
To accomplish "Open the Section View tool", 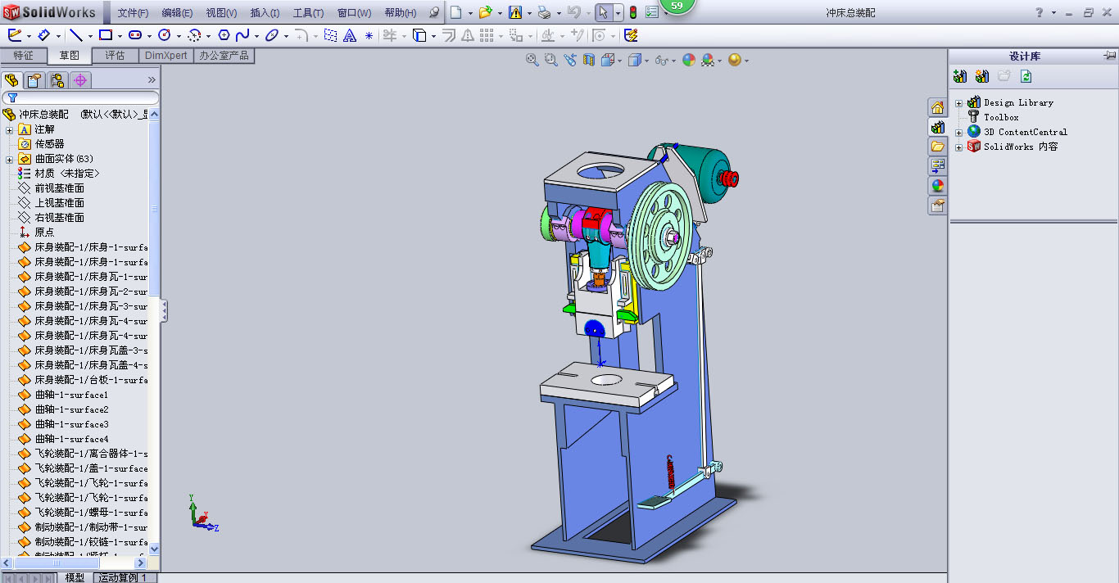I will (x=588, y=60).
